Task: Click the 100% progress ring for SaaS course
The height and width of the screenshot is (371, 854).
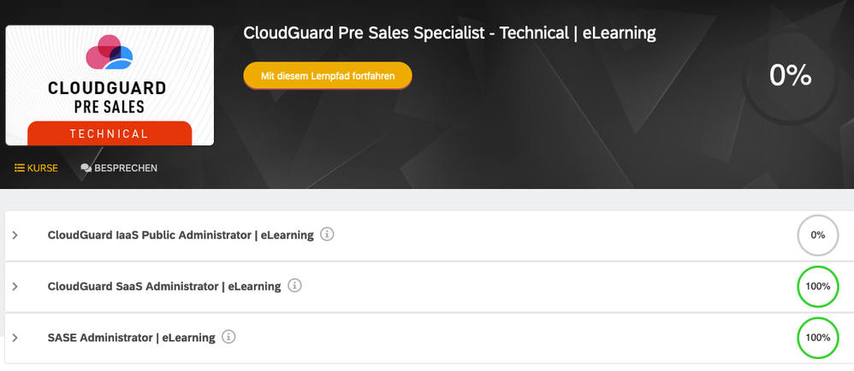Action: pos(817,286)
